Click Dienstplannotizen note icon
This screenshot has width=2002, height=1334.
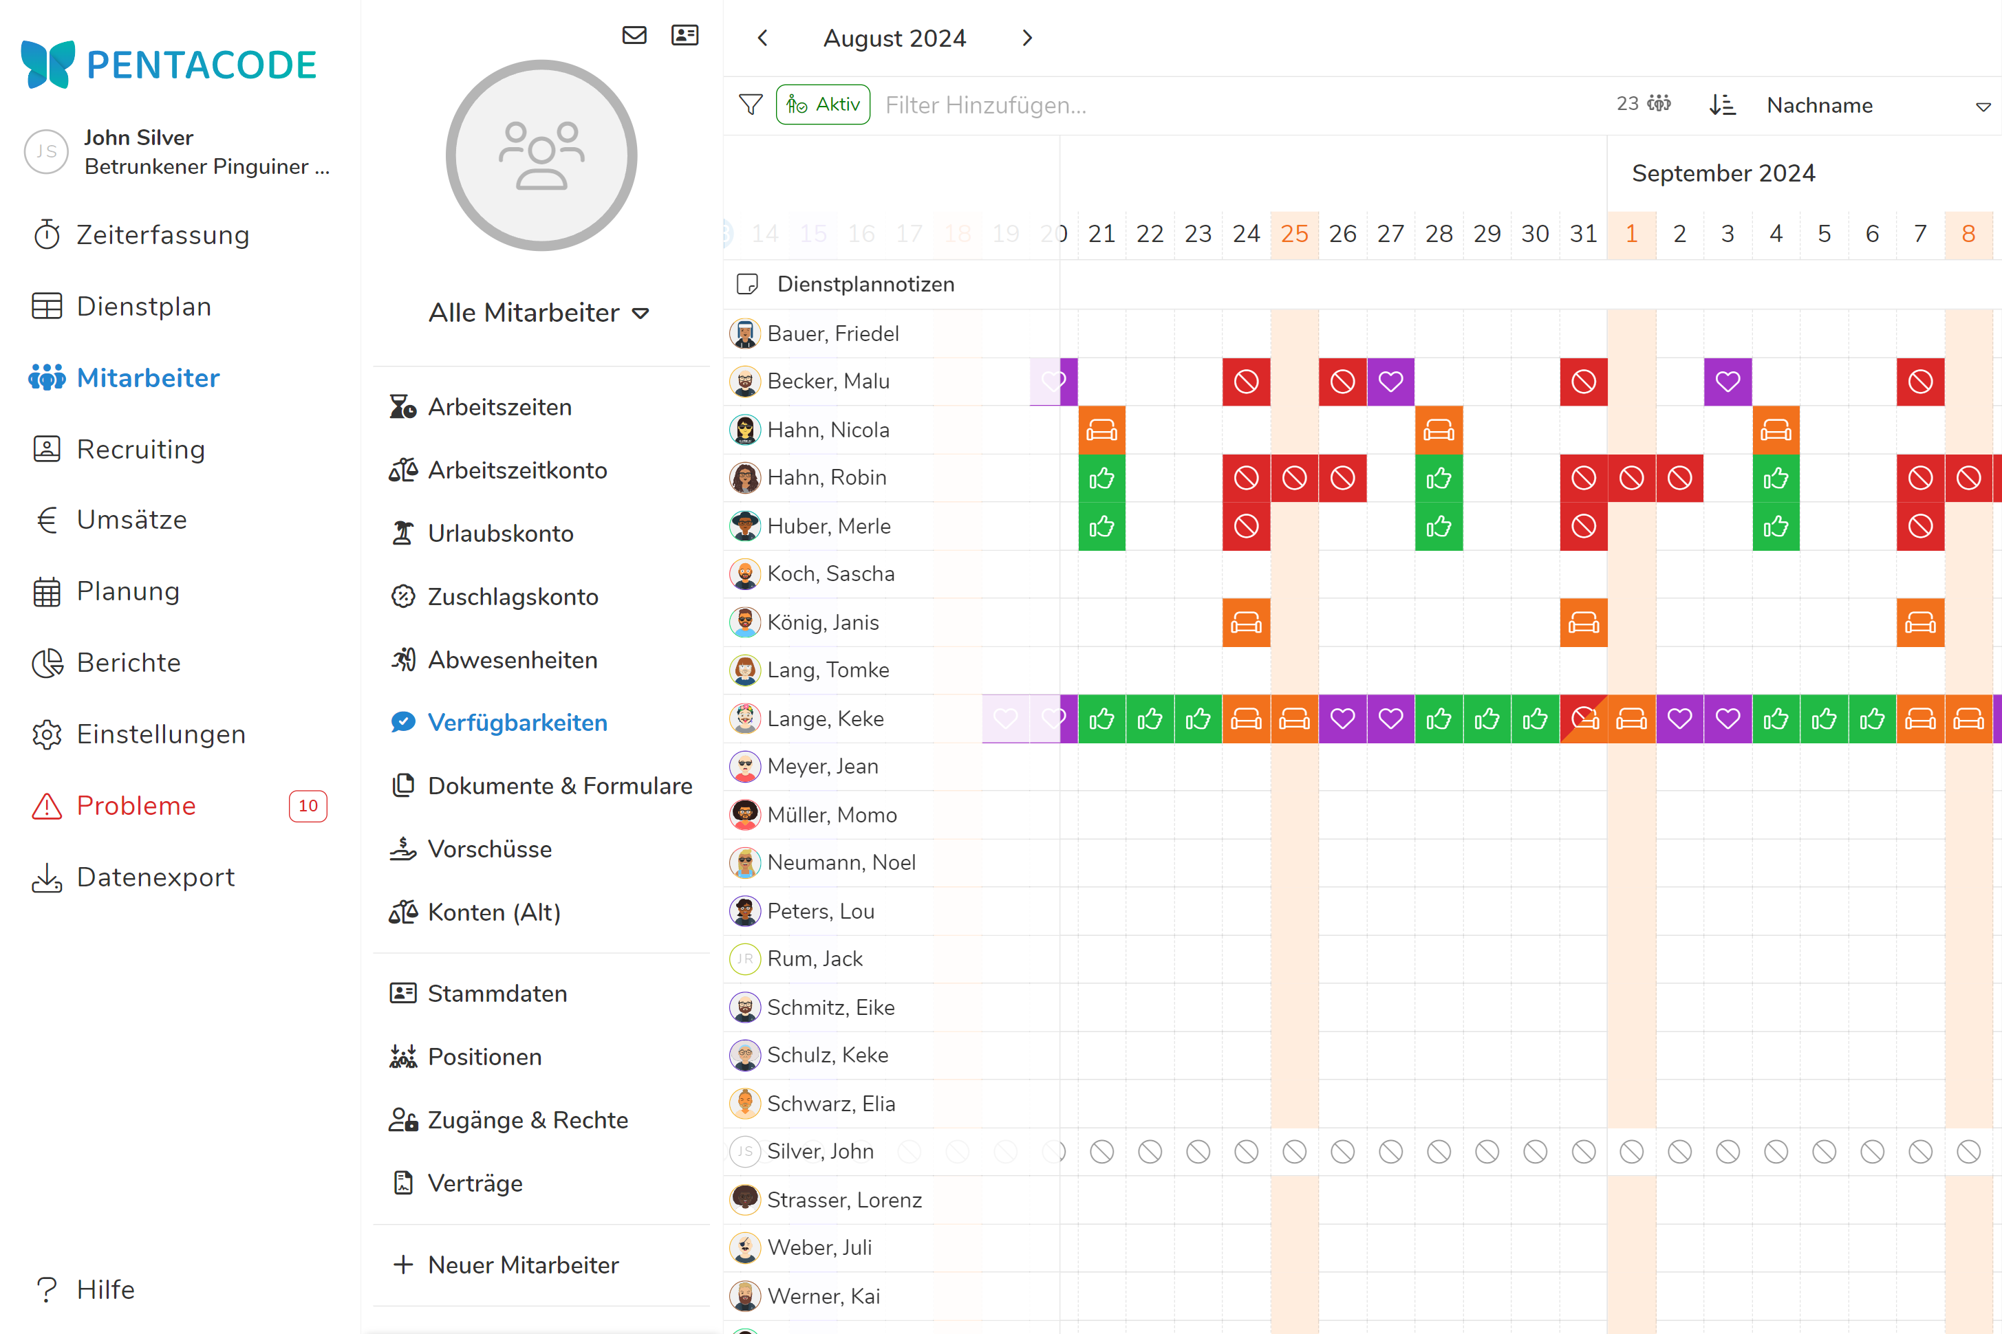pyautogui.click(x=747, y=284)
